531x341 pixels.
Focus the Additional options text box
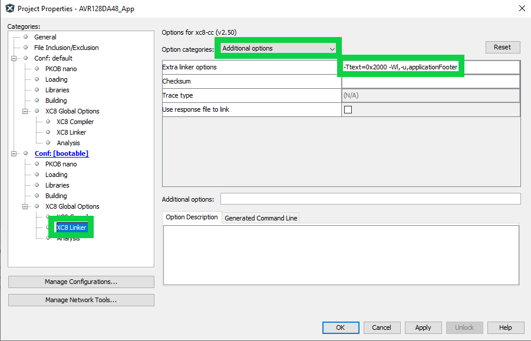(370, 199)
